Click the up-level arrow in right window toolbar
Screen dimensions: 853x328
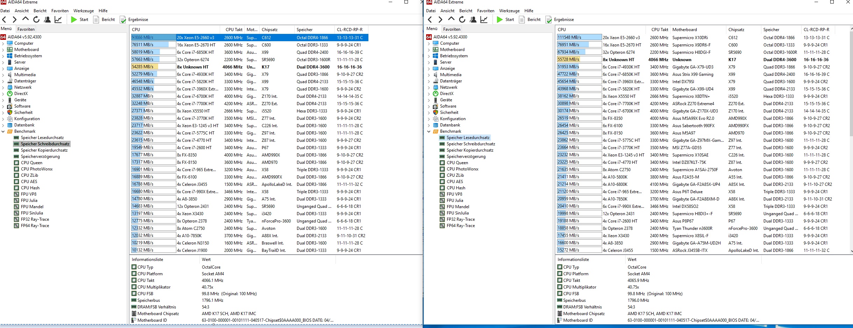[x=451, y=19]
